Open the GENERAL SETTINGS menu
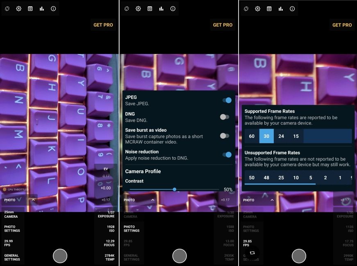Image resolution: width=357 pixels, height=266 pixels. [x=12, y=257]
